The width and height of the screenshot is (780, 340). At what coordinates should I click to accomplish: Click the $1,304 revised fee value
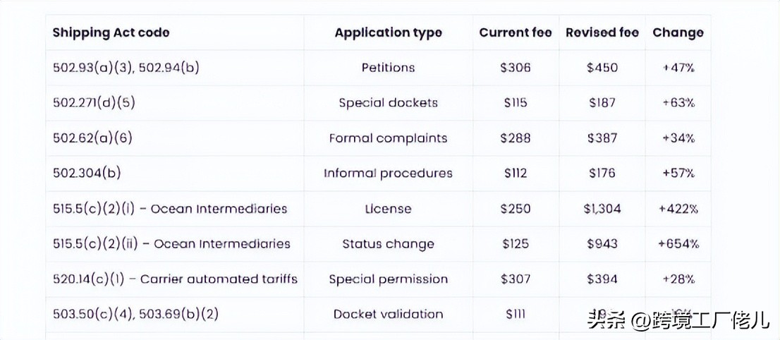pos(602,209)
